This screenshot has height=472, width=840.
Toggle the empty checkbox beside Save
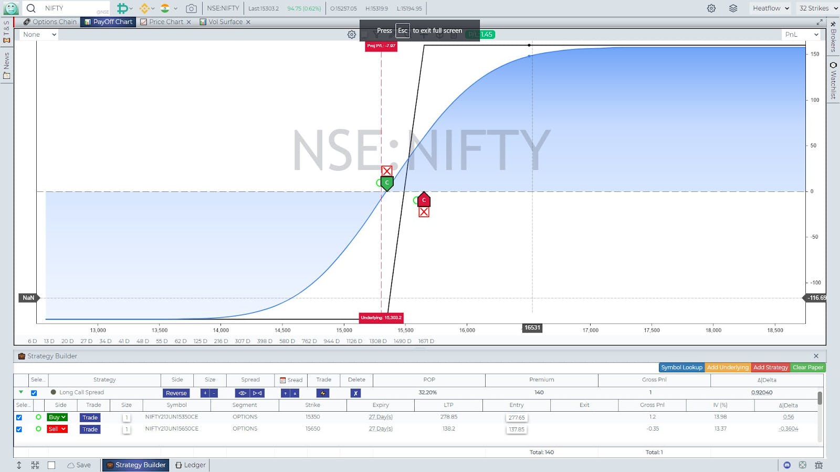[x=51, y=465]
